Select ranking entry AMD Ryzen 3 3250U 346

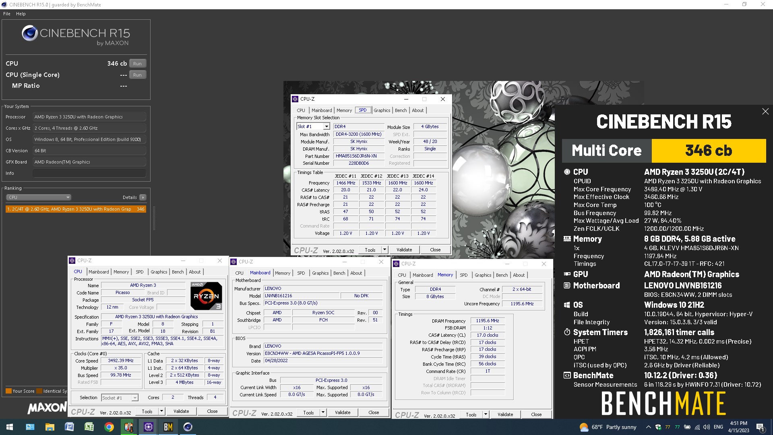tap(76, 209)
